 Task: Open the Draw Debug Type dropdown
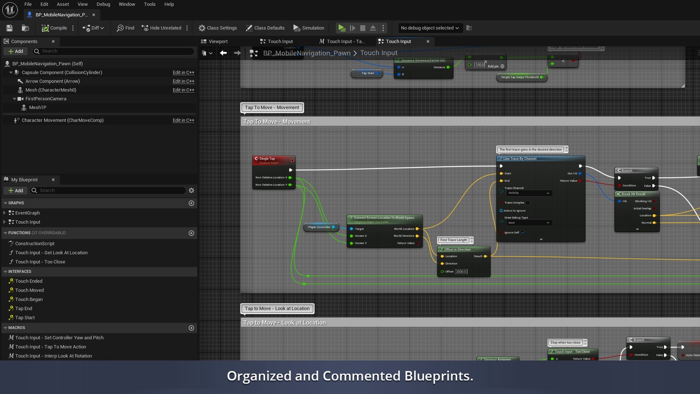click(529, 223)
